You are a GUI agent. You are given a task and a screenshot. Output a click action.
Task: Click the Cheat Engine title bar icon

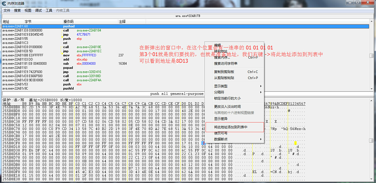4,3
